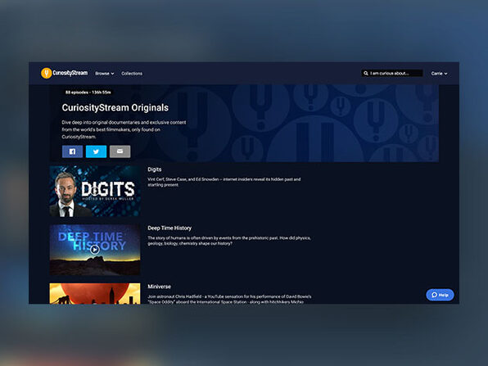Open the Miniverse title link

click(159, 287)
